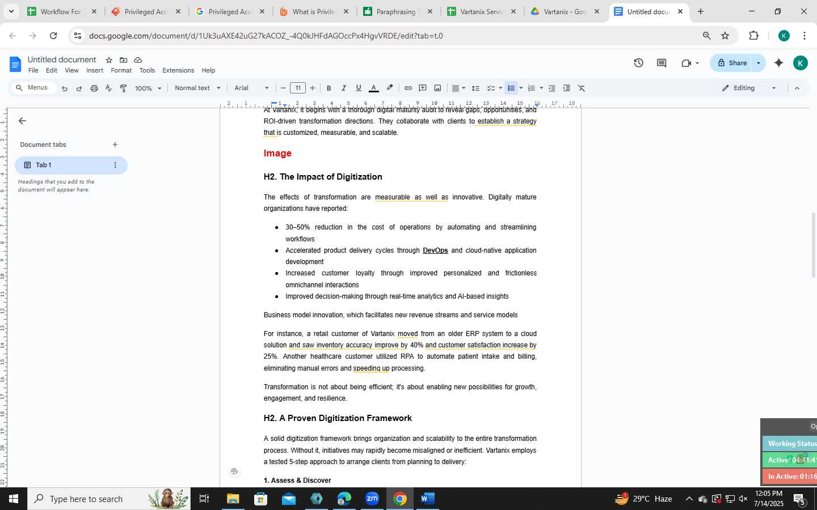Open File Explorer from taskbar
This screenshot has width=817, height=510.
pos(233,499)
